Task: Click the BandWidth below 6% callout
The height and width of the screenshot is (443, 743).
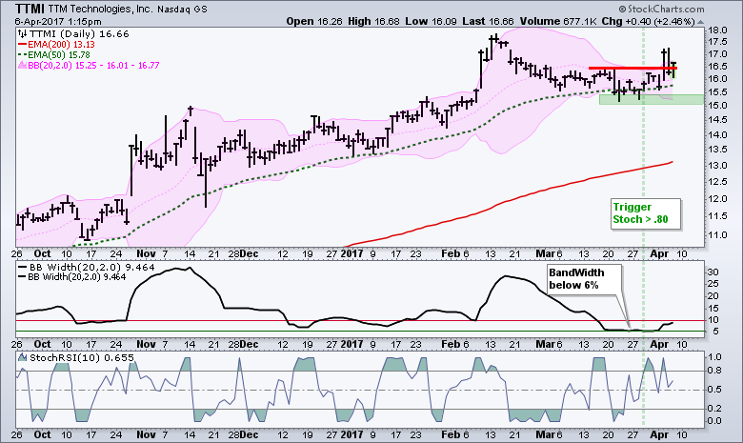Action: pos(584,279)
